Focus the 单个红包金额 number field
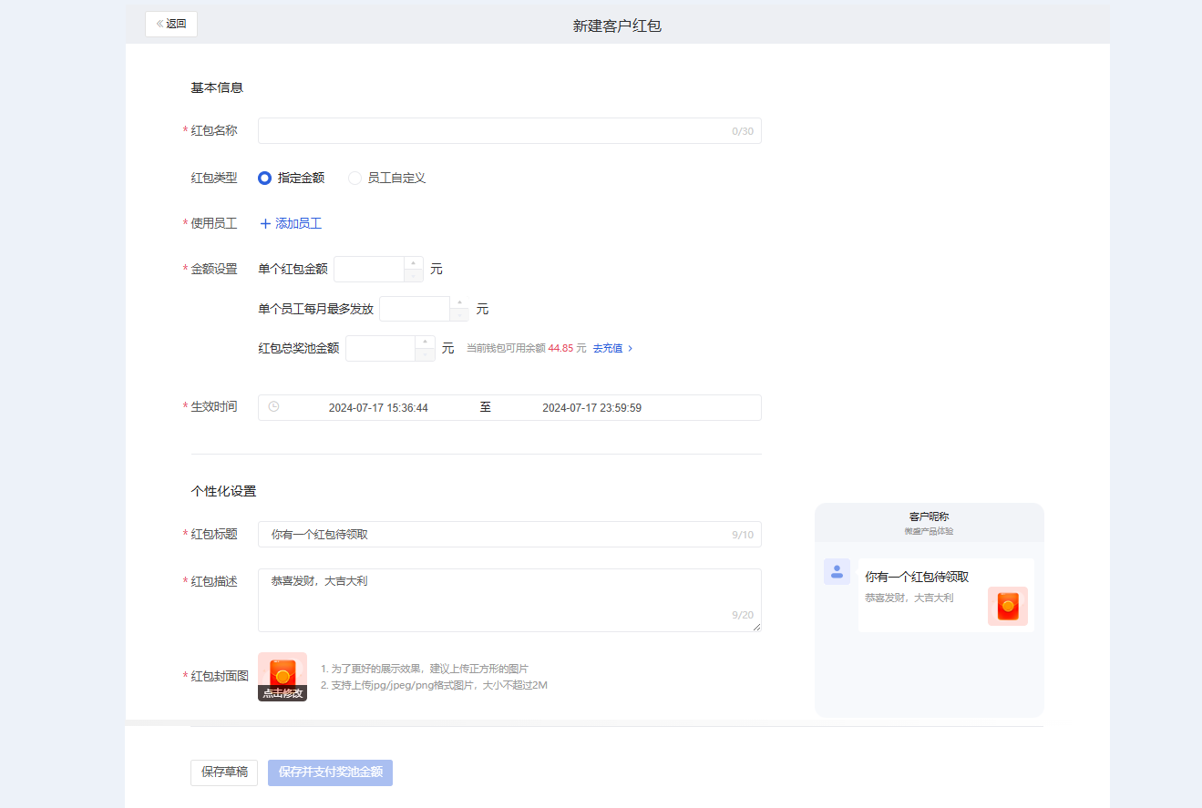This screenshot has width=1202, height=808. pyautogui.click(x=368, y=270)
